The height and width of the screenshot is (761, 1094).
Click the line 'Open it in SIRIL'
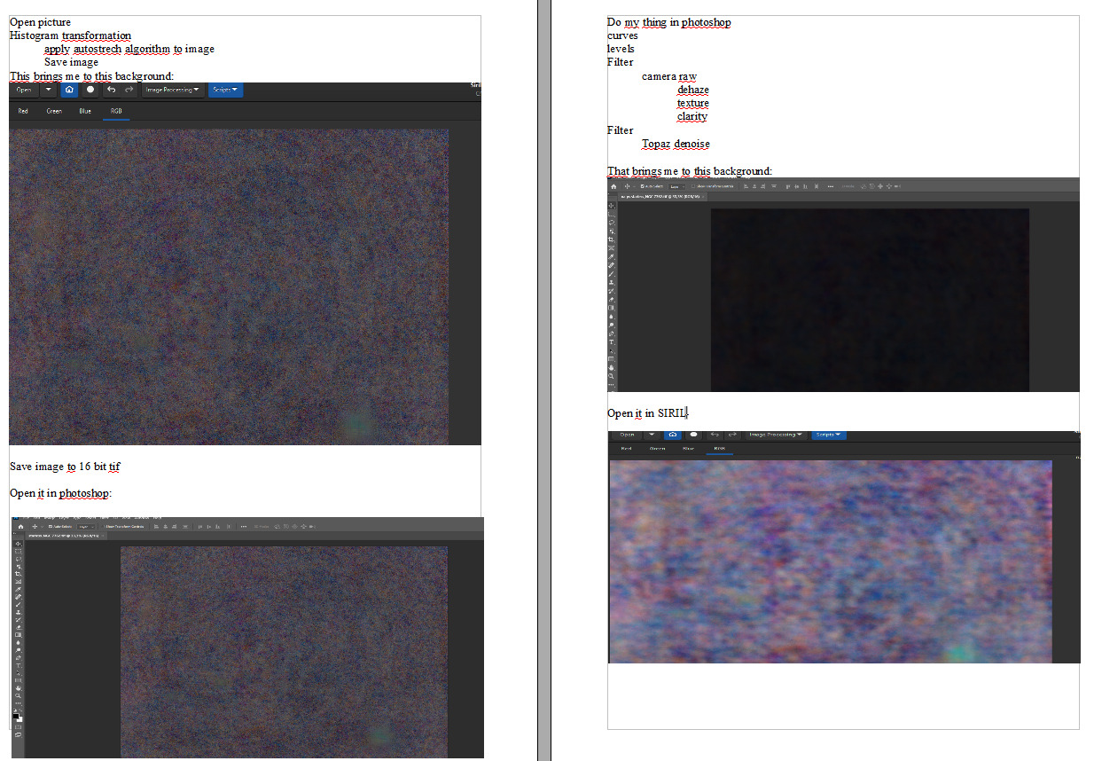tap(647, 413)
